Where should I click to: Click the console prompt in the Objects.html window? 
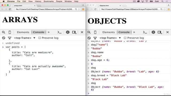(x=128, y=93)
